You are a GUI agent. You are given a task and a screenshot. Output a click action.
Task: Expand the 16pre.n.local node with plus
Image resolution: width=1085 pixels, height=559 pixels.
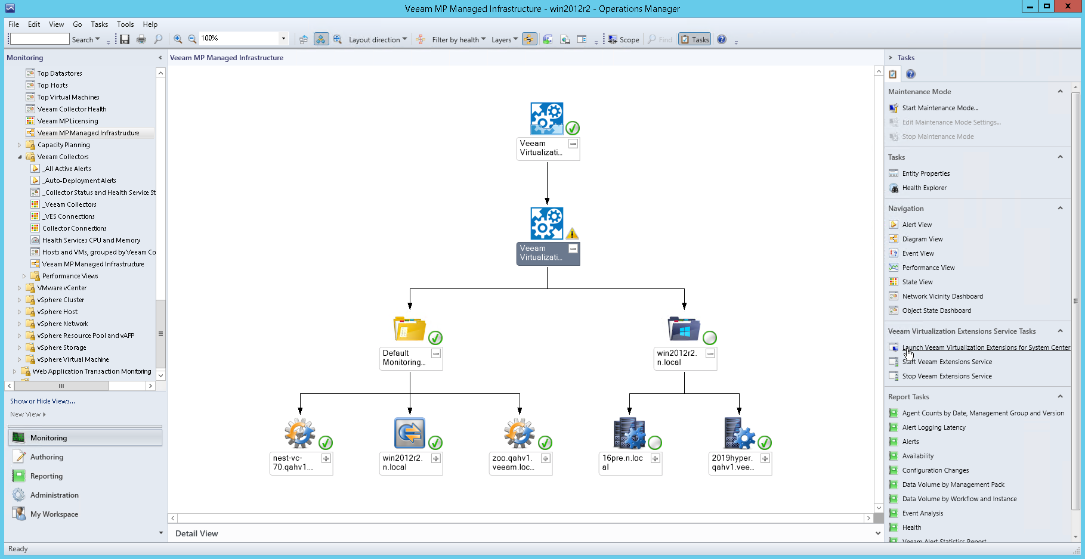(656, 458)
